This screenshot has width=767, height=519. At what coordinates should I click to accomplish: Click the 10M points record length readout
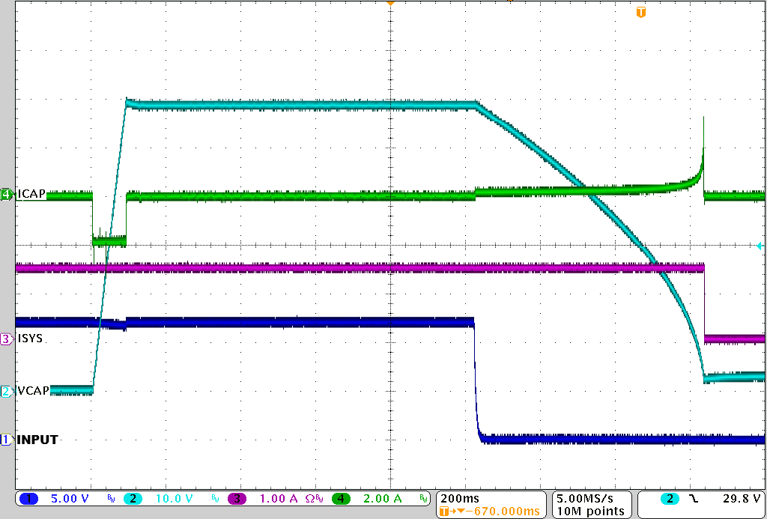(x=590, y=511)
